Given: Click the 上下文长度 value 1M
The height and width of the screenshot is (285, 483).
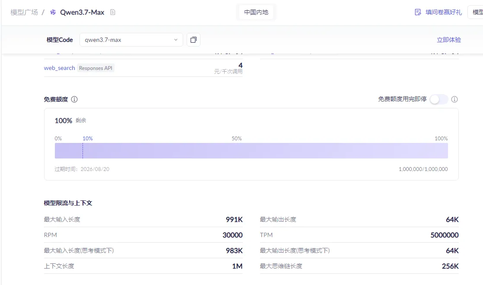Looking at the screenshot, I should 237,266.
